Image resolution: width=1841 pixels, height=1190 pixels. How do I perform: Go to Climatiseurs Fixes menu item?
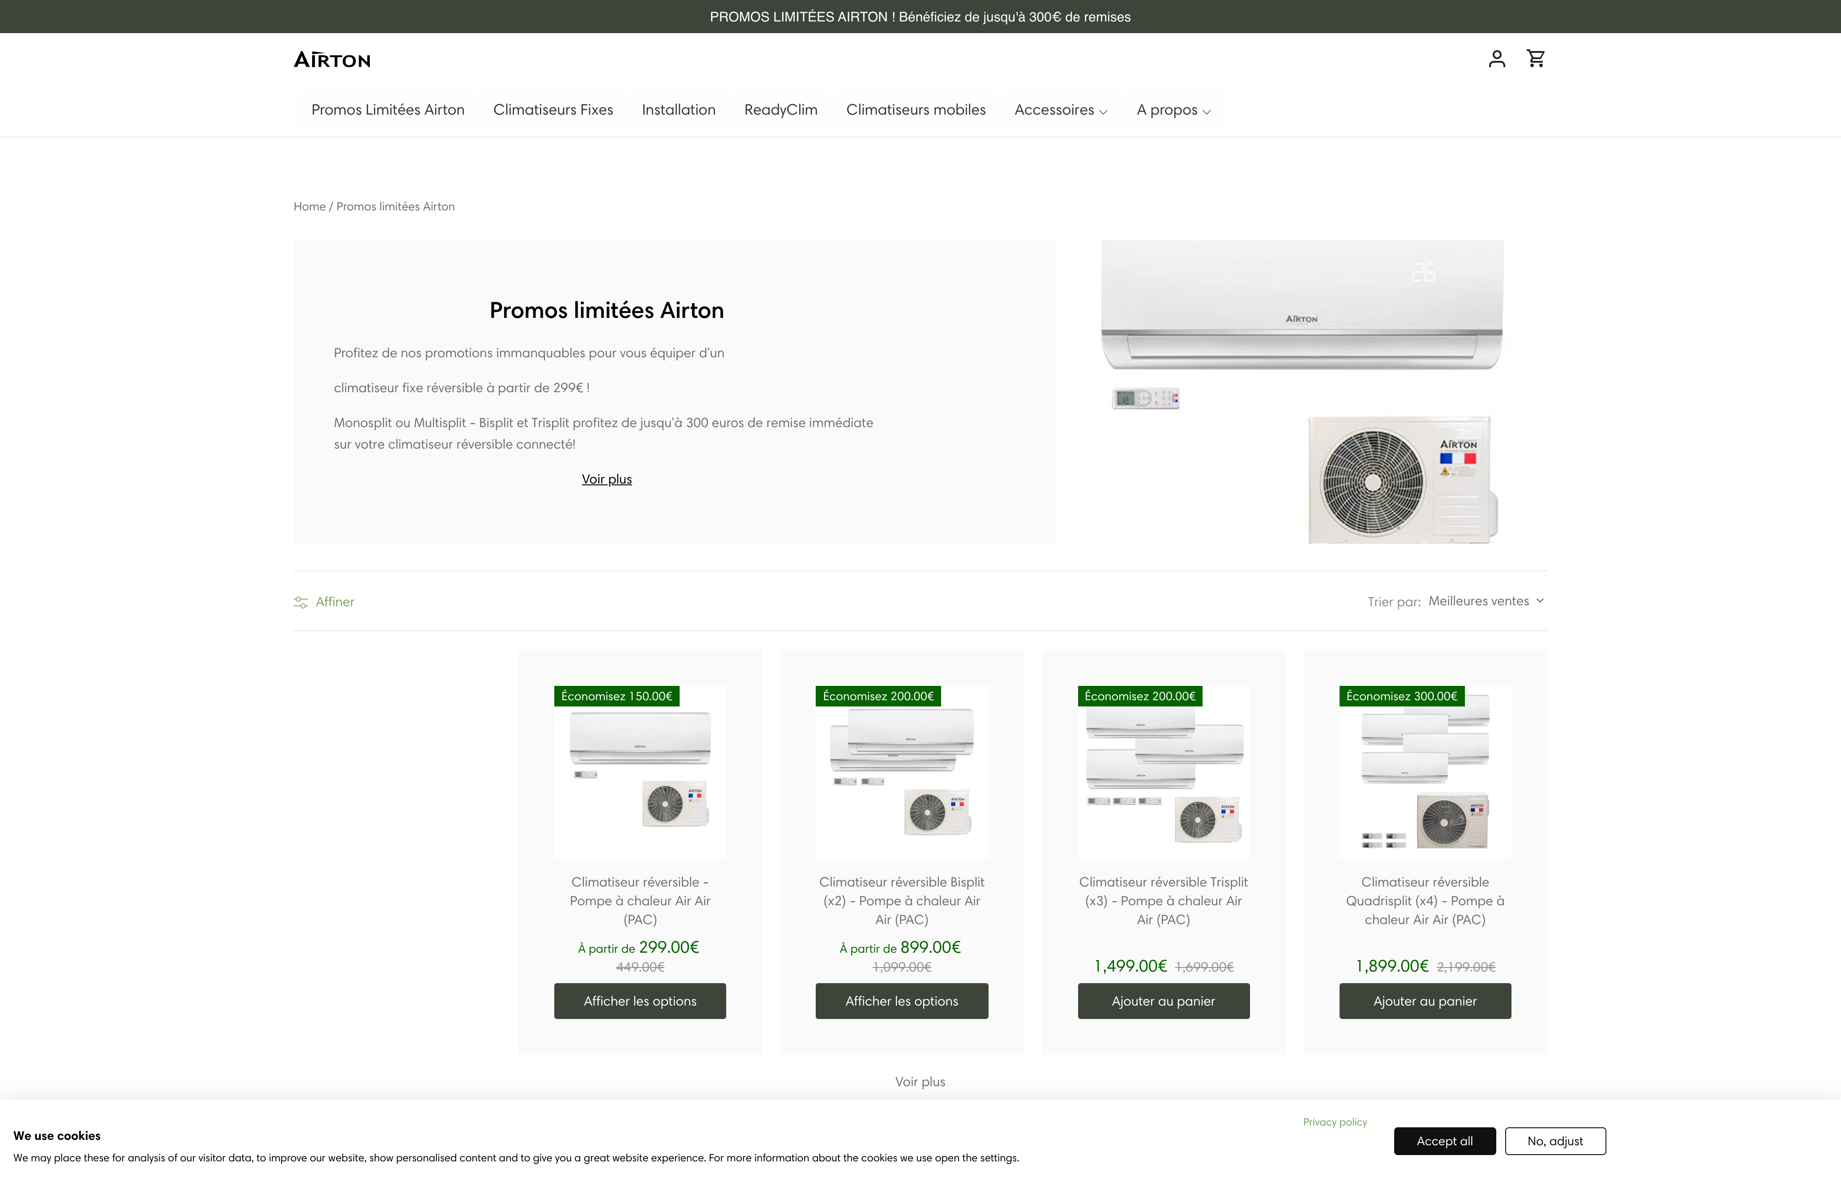click(552, 110)
